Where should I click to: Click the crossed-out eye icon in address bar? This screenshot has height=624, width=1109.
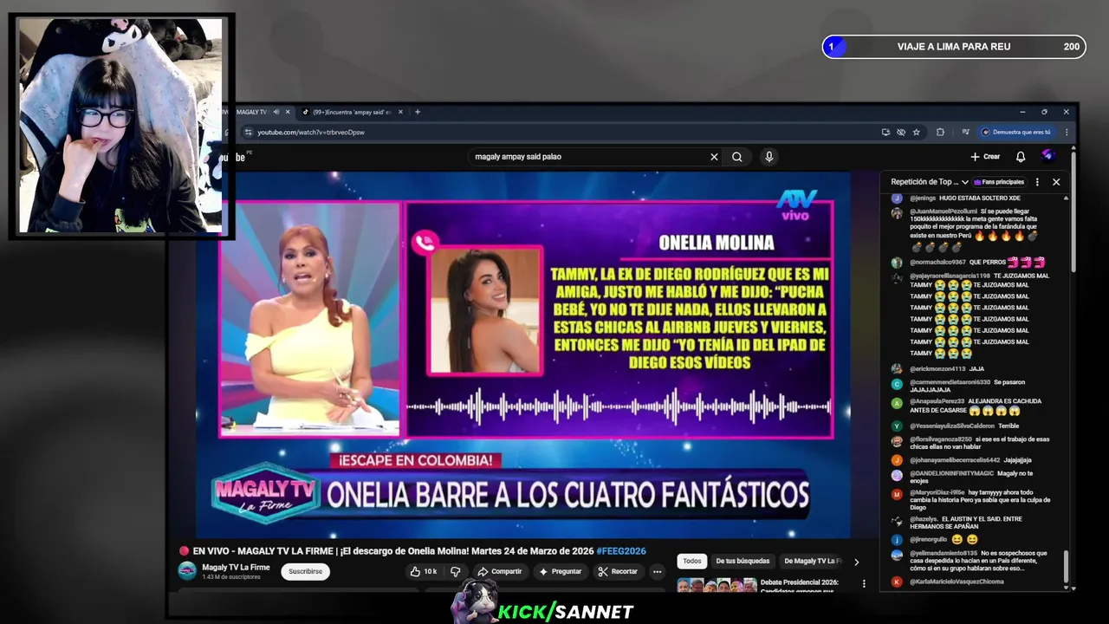(x=901, y=133)
